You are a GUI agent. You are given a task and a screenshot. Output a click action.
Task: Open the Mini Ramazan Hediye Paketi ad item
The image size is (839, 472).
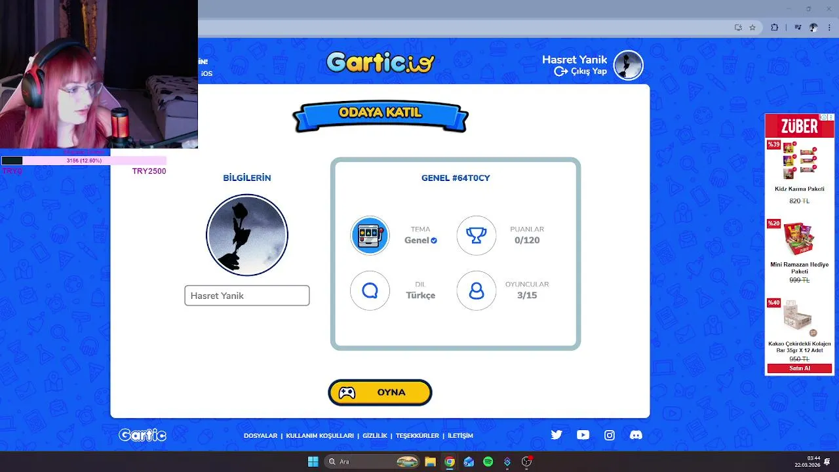[x=800, y=251]
